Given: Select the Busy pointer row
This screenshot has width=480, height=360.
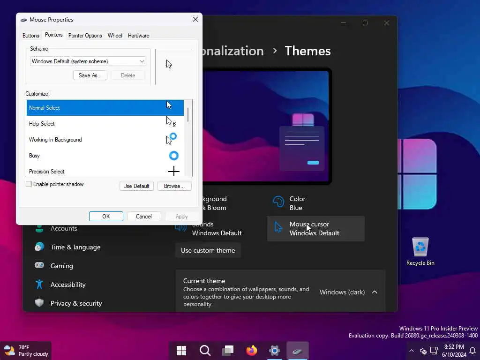Looking at the screenshot, I should 105,156.
